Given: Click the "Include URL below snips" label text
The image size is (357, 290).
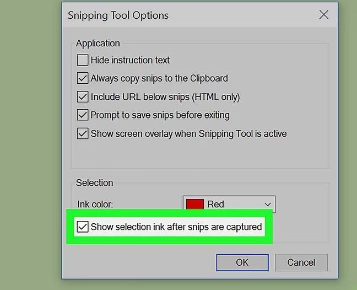Looking at the screenshot, I should [x=165, y=97].
